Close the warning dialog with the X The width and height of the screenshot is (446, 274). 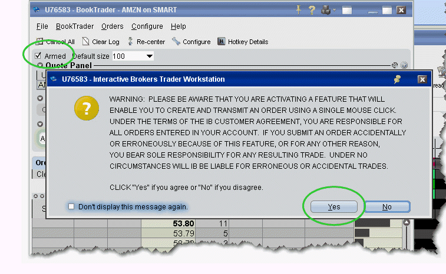422,79
